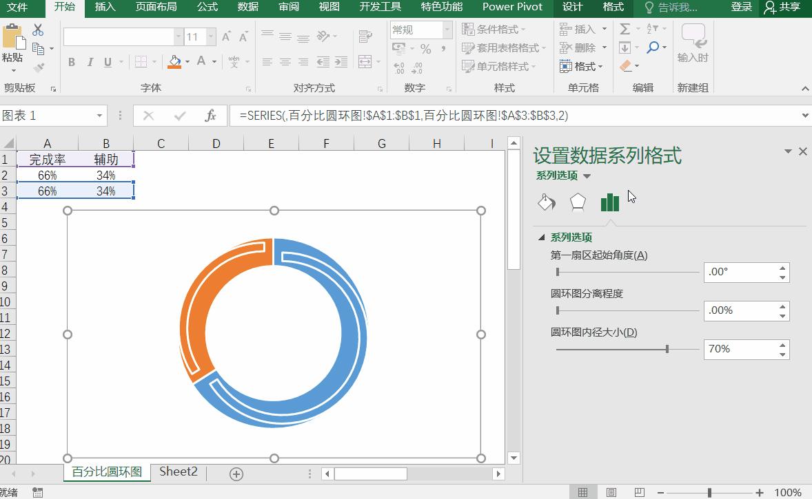Viewport: 812px width, 499px height.
Task: Open the 设计 chart tools tab
Action: click(x=571, y=8)
